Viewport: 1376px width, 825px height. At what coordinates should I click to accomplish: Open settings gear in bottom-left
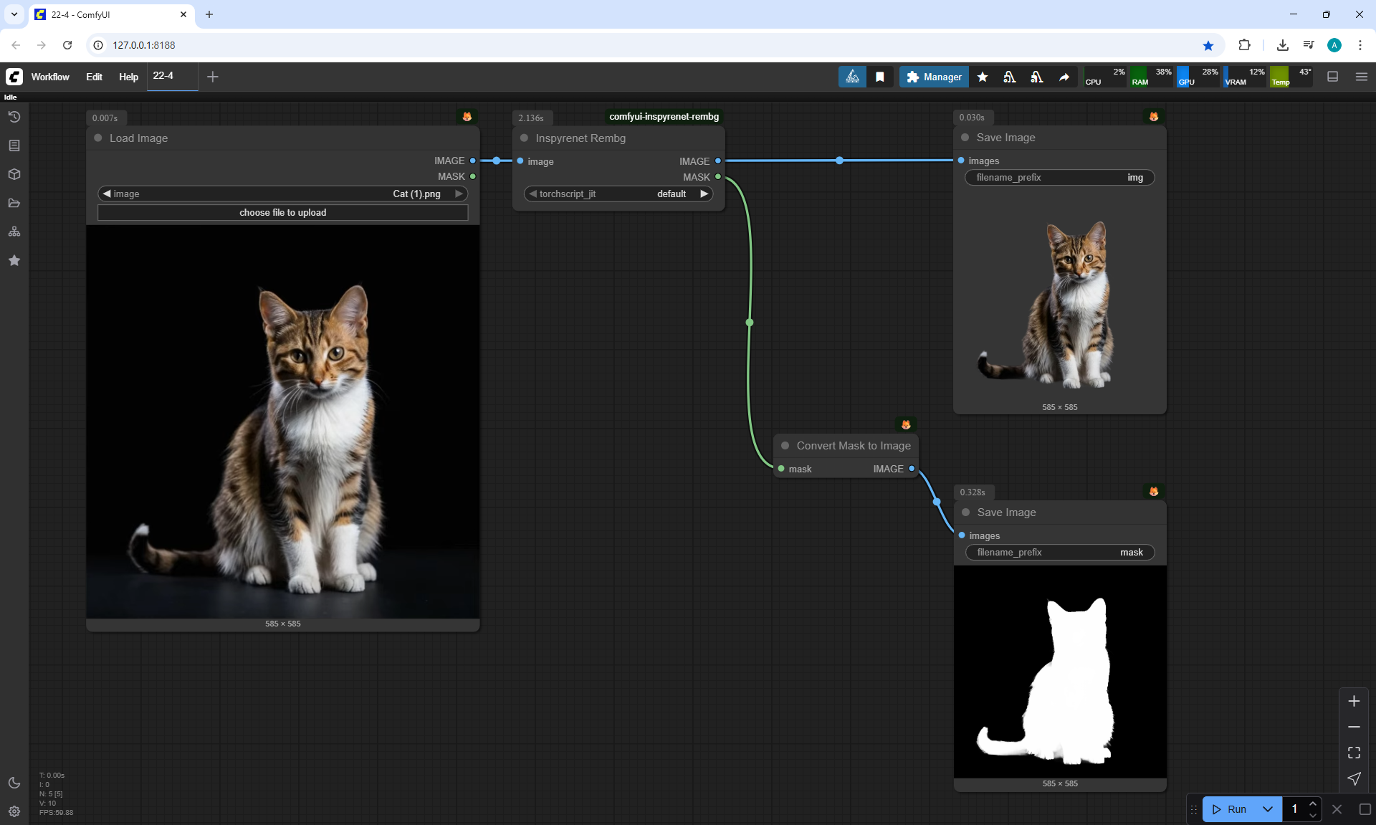pyautogui.click(x=14, y=811)
